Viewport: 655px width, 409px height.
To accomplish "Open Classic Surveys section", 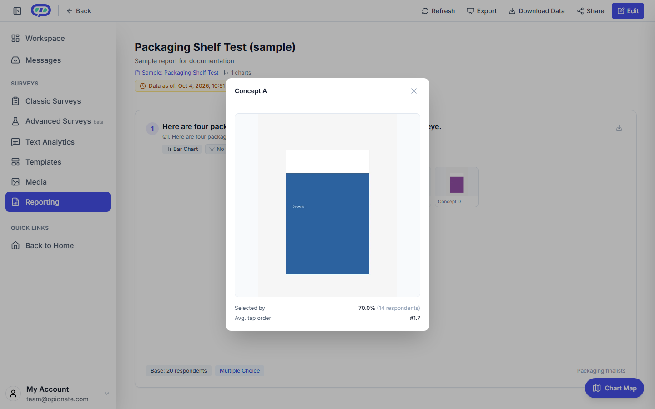I will [x=58, y=101].
